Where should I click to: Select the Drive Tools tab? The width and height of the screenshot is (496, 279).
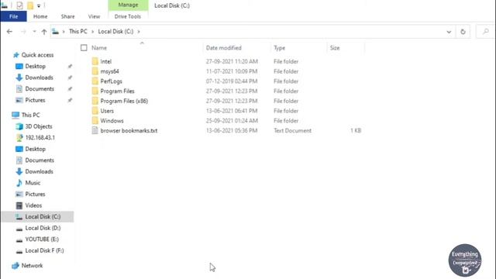[x=127, y=16]
